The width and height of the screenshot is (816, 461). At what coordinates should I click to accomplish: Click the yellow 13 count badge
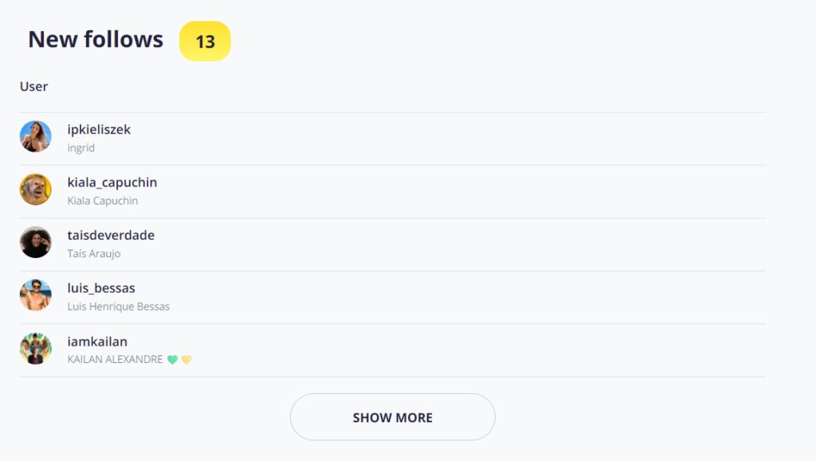pos(205,41)
